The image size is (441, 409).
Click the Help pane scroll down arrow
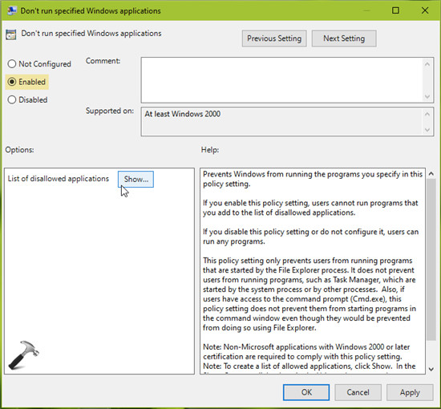pos(431,369)
